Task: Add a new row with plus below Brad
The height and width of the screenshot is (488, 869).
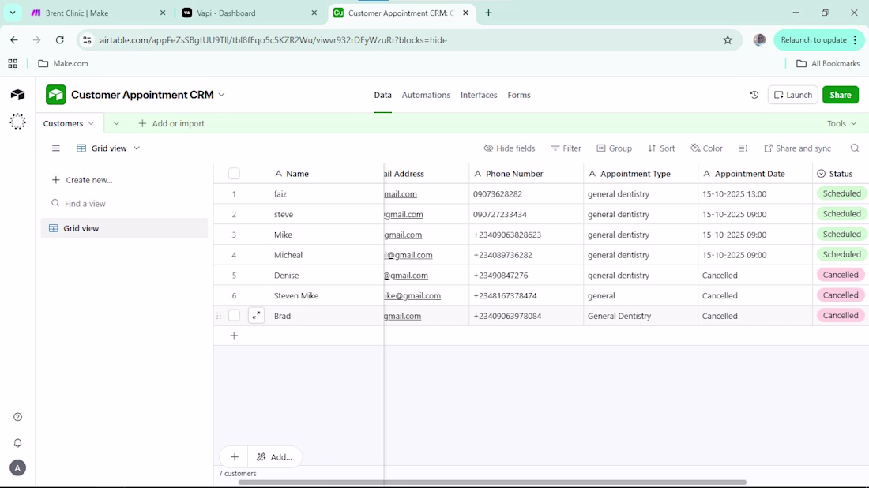Action: (x=234, y=336)
